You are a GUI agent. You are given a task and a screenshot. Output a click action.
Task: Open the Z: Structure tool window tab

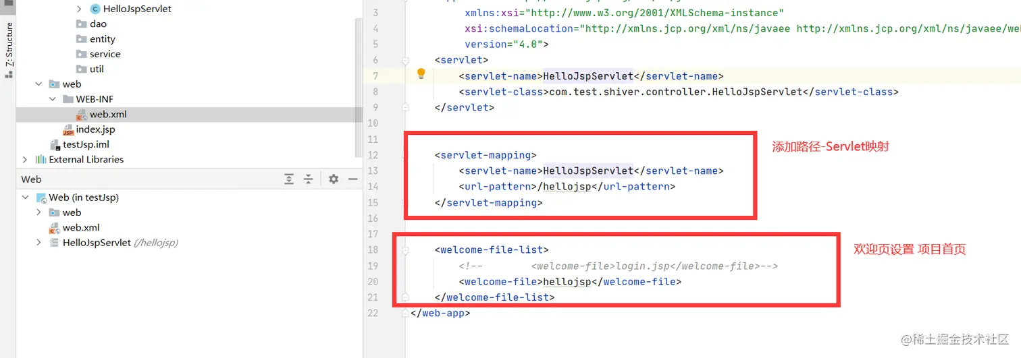click(x=9, y=44)
